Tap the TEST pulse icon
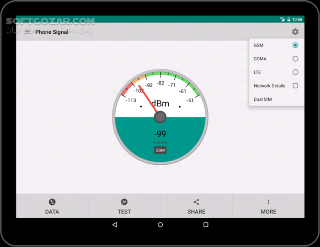Screen dimensions: 320x247 124,202
